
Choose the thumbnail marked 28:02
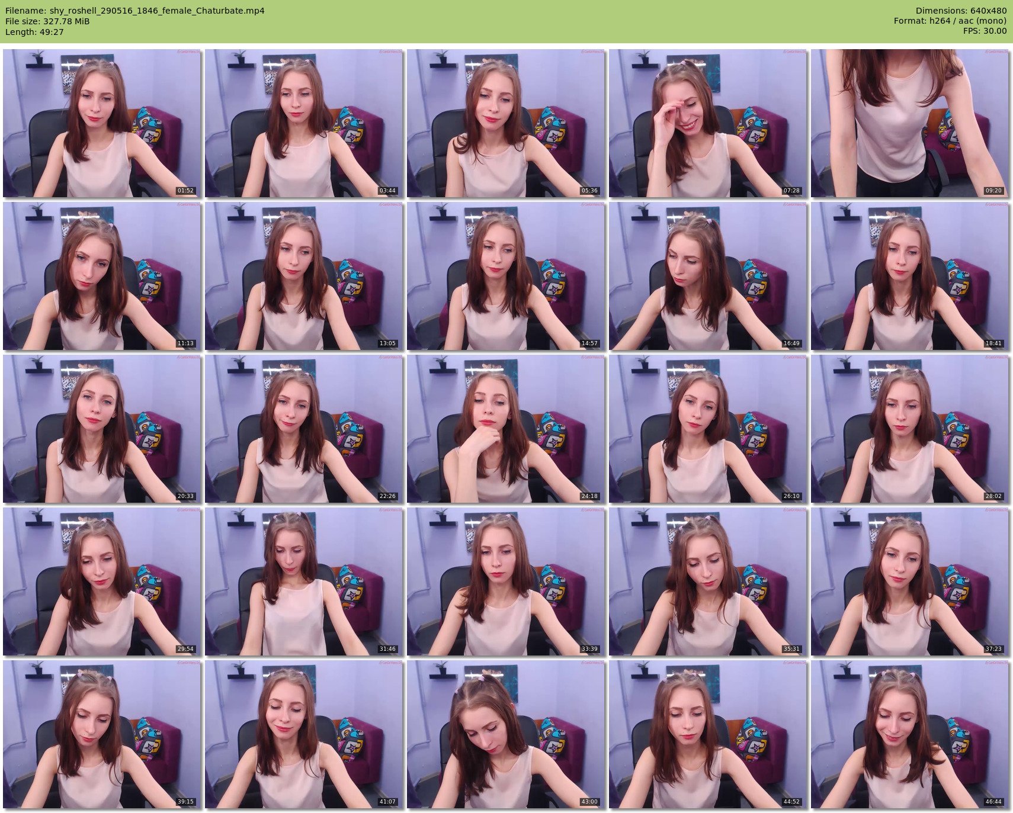click(x=909, y=429)
